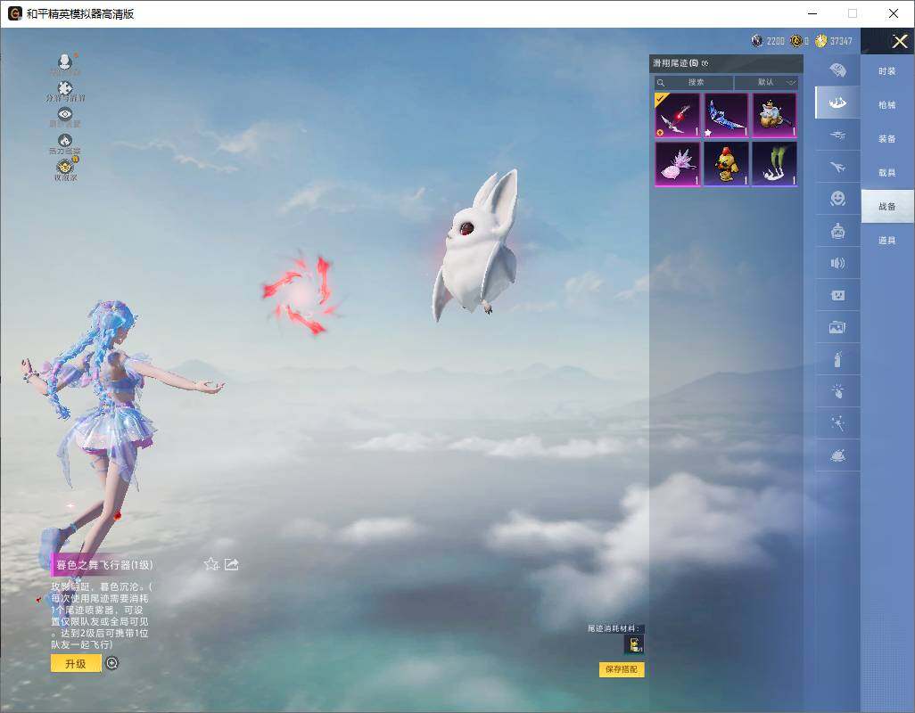Click the 保存搭配 save loadout button
This screenshot has width=915, height=713.
click(622, 669)
